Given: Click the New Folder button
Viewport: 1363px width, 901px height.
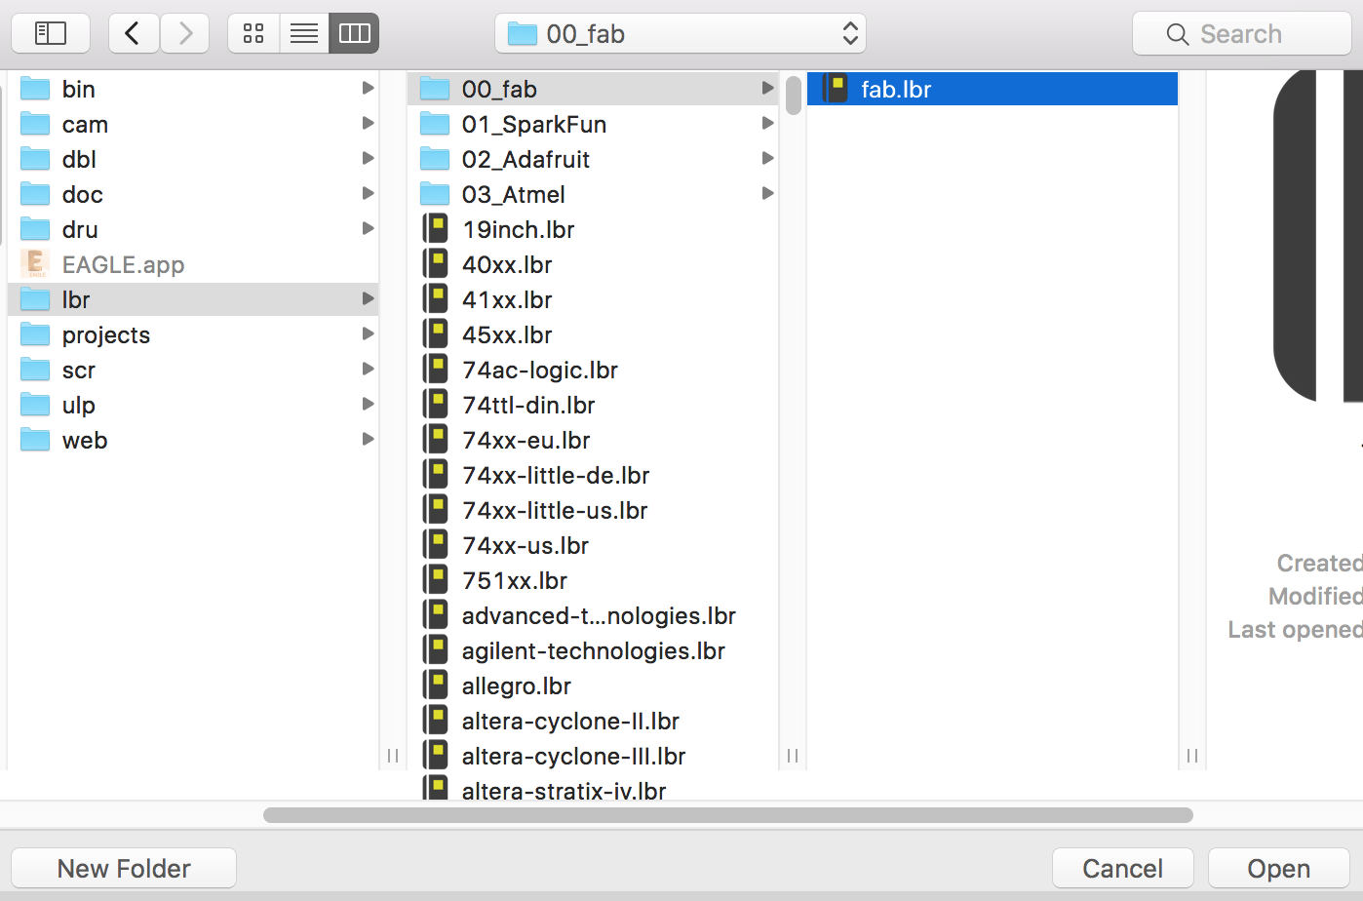Looking at the screenshot, I should click(123, 867).
